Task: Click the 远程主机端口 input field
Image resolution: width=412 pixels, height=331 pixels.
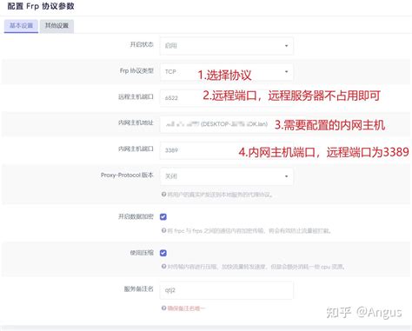Action: click(226, 98)
